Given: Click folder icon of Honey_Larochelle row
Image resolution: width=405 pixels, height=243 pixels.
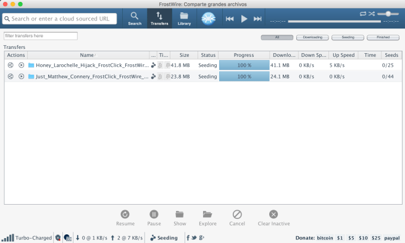Looking at the screenshot, I should [x=31, y=65].
